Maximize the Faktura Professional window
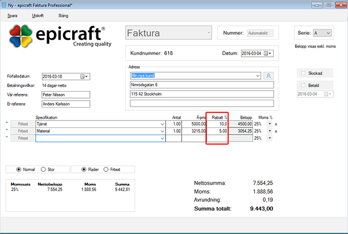Image resolution: width=348 pixels, height=234 pixels. coord(329,5)
